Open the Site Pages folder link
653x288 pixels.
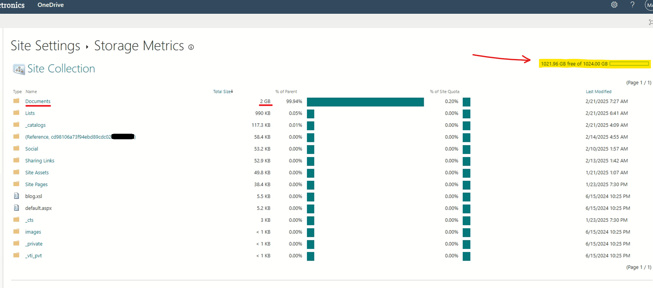pos(36,185)
